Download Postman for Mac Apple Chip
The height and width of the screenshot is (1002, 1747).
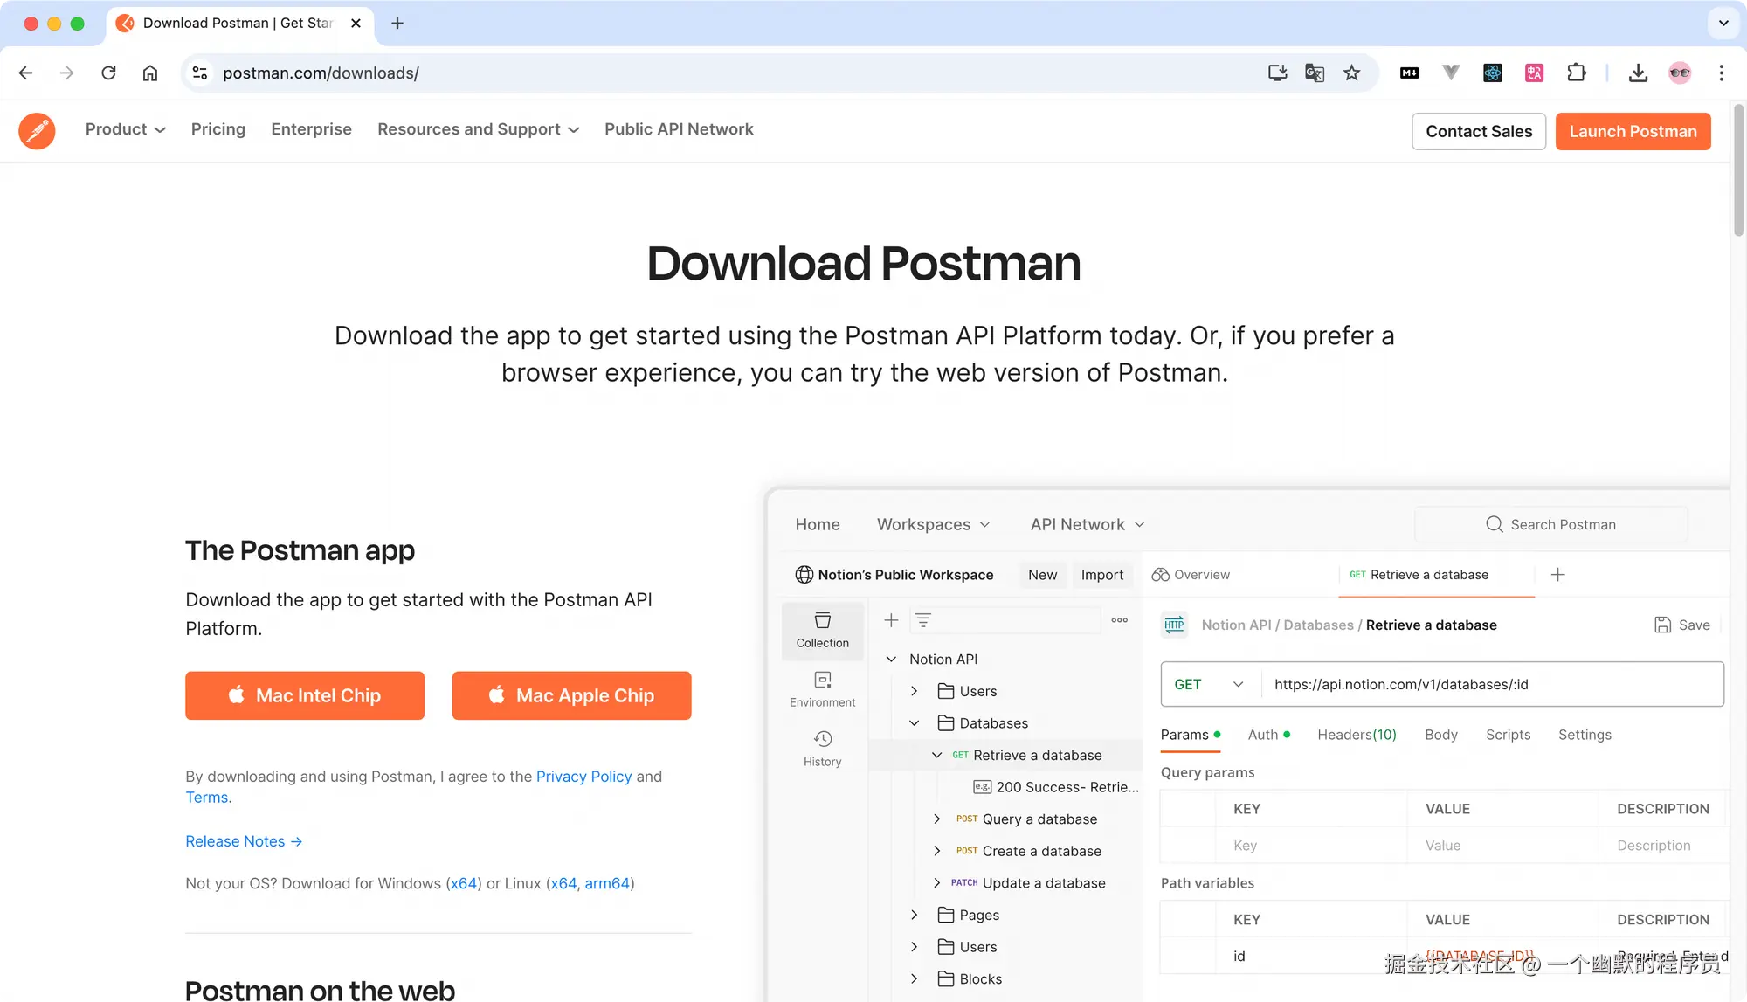571,695
